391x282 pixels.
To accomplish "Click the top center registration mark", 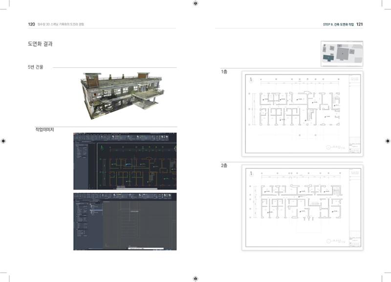I will click(195, 3).
